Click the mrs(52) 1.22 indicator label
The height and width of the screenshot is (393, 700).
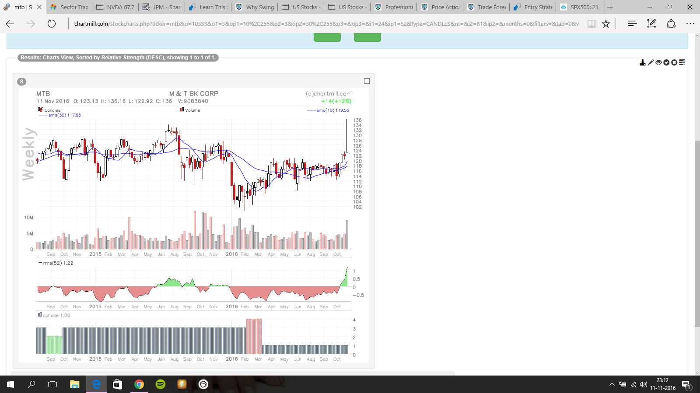pos(56,263)
